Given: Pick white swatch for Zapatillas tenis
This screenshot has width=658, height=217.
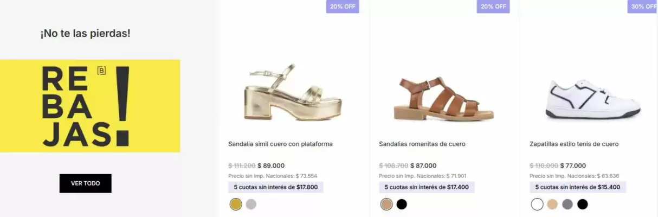Looking at the screenshot, I should pyautogui.click(x=537, y=205).
